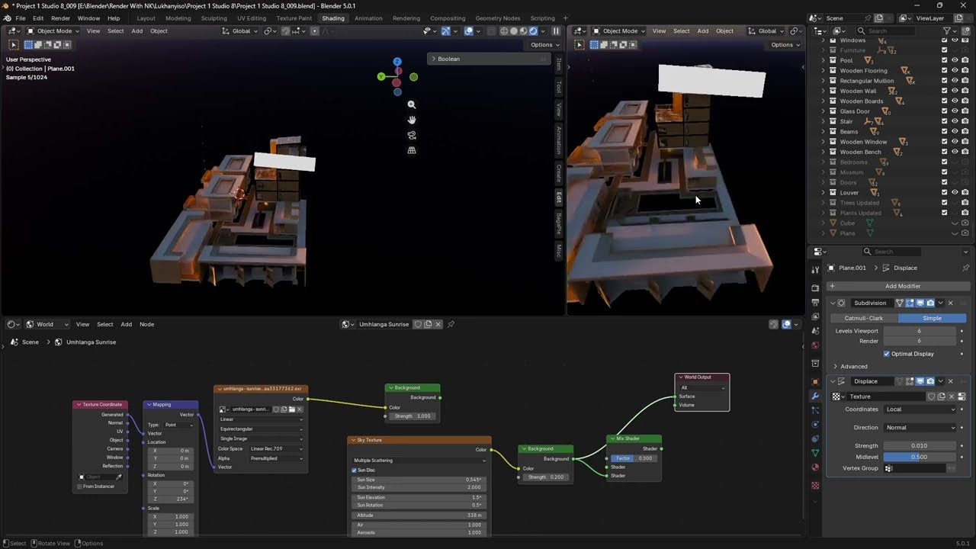
Task: Switch to Shading workspace tab
Action: 333,18
